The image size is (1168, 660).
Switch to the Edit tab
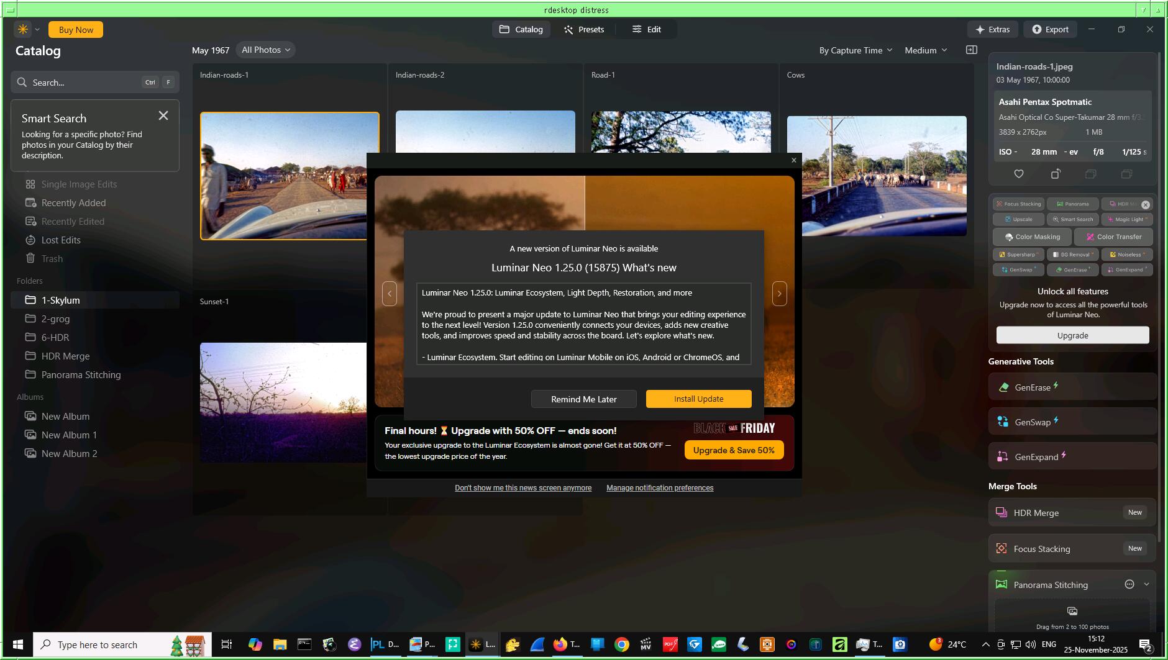tap(646, 29)
